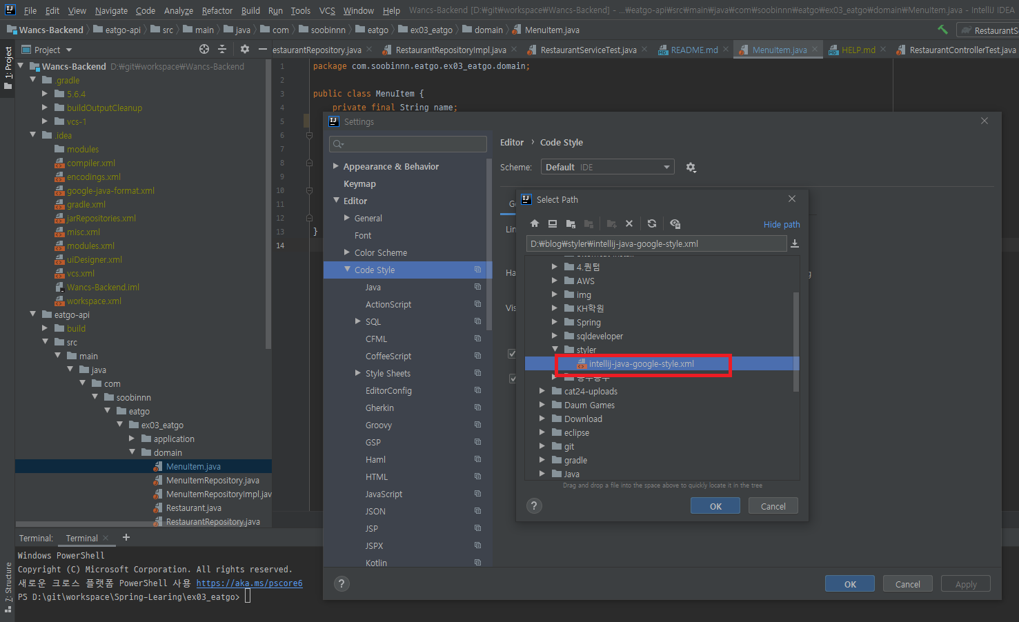
Task: Click Cancel in Settings dialog
Action: (907, 584)
